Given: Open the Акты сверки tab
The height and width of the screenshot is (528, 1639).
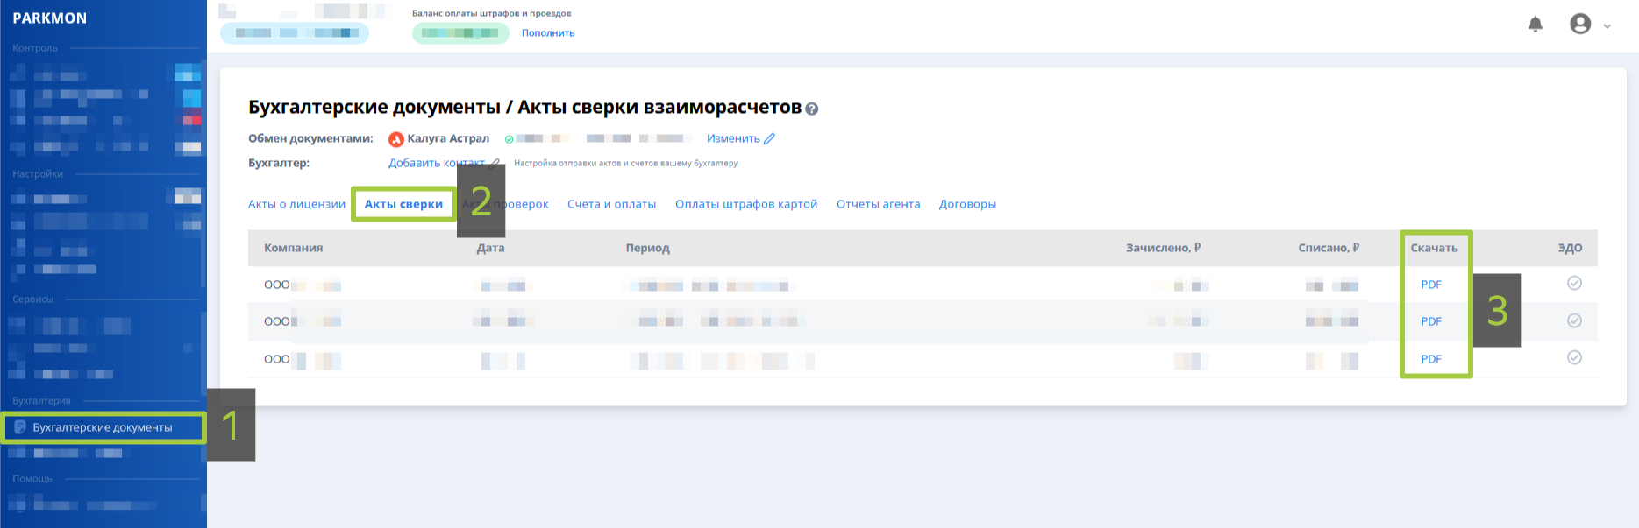Looking at the screenshot, I should pyautogui.click(x=403, y=204).
